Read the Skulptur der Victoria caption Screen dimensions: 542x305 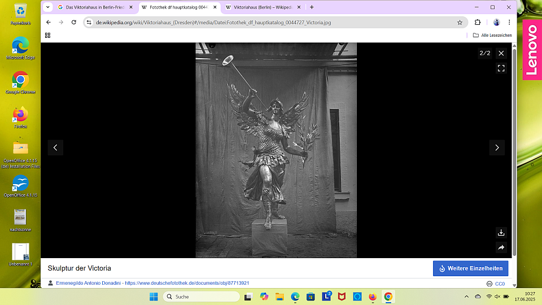pos(79,268)
